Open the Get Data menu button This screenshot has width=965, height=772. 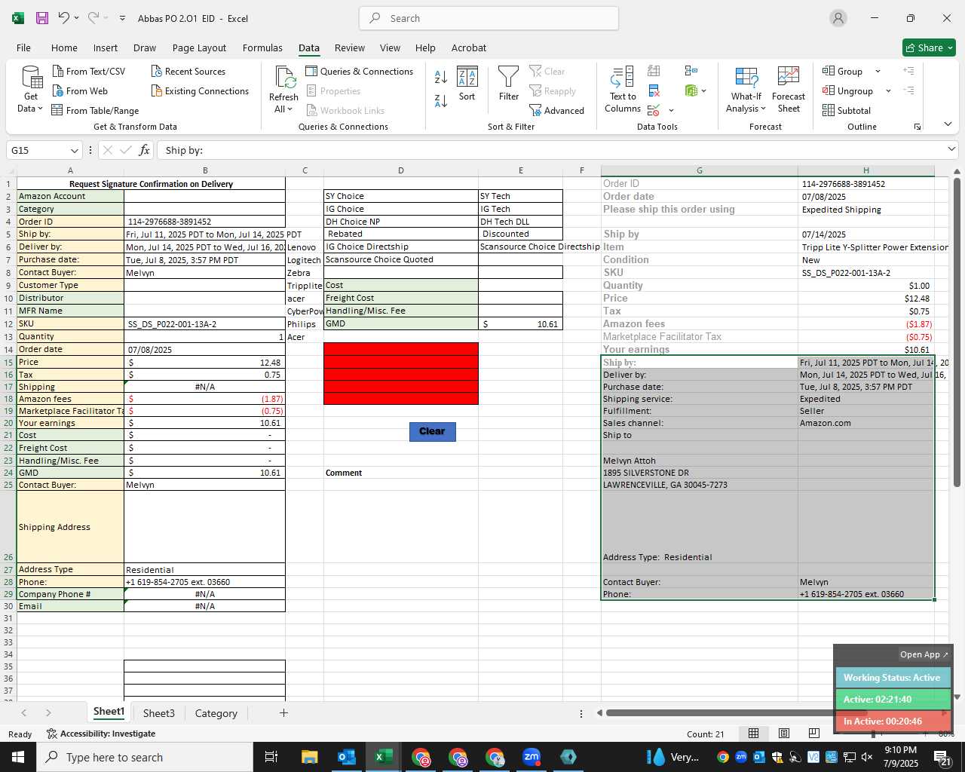tap(31, 90)
